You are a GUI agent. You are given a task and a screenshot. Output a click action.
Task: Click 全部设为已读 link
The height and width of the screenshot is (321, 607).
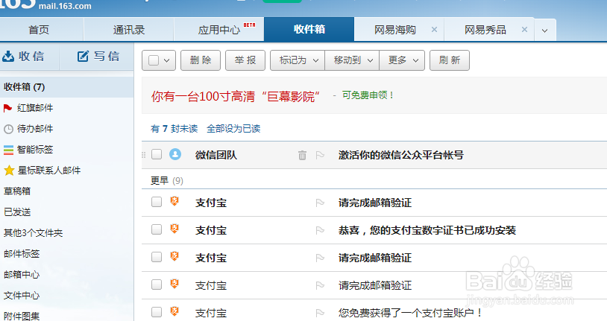233,129
